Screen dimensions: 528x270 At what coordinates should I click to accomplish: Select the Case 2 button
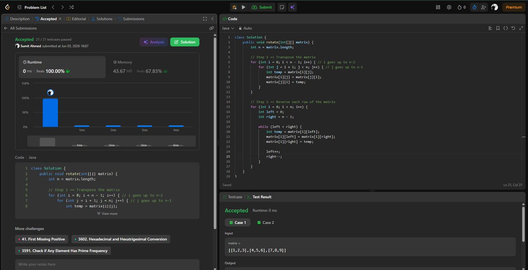pyautogui.click(x=266, y=222)
